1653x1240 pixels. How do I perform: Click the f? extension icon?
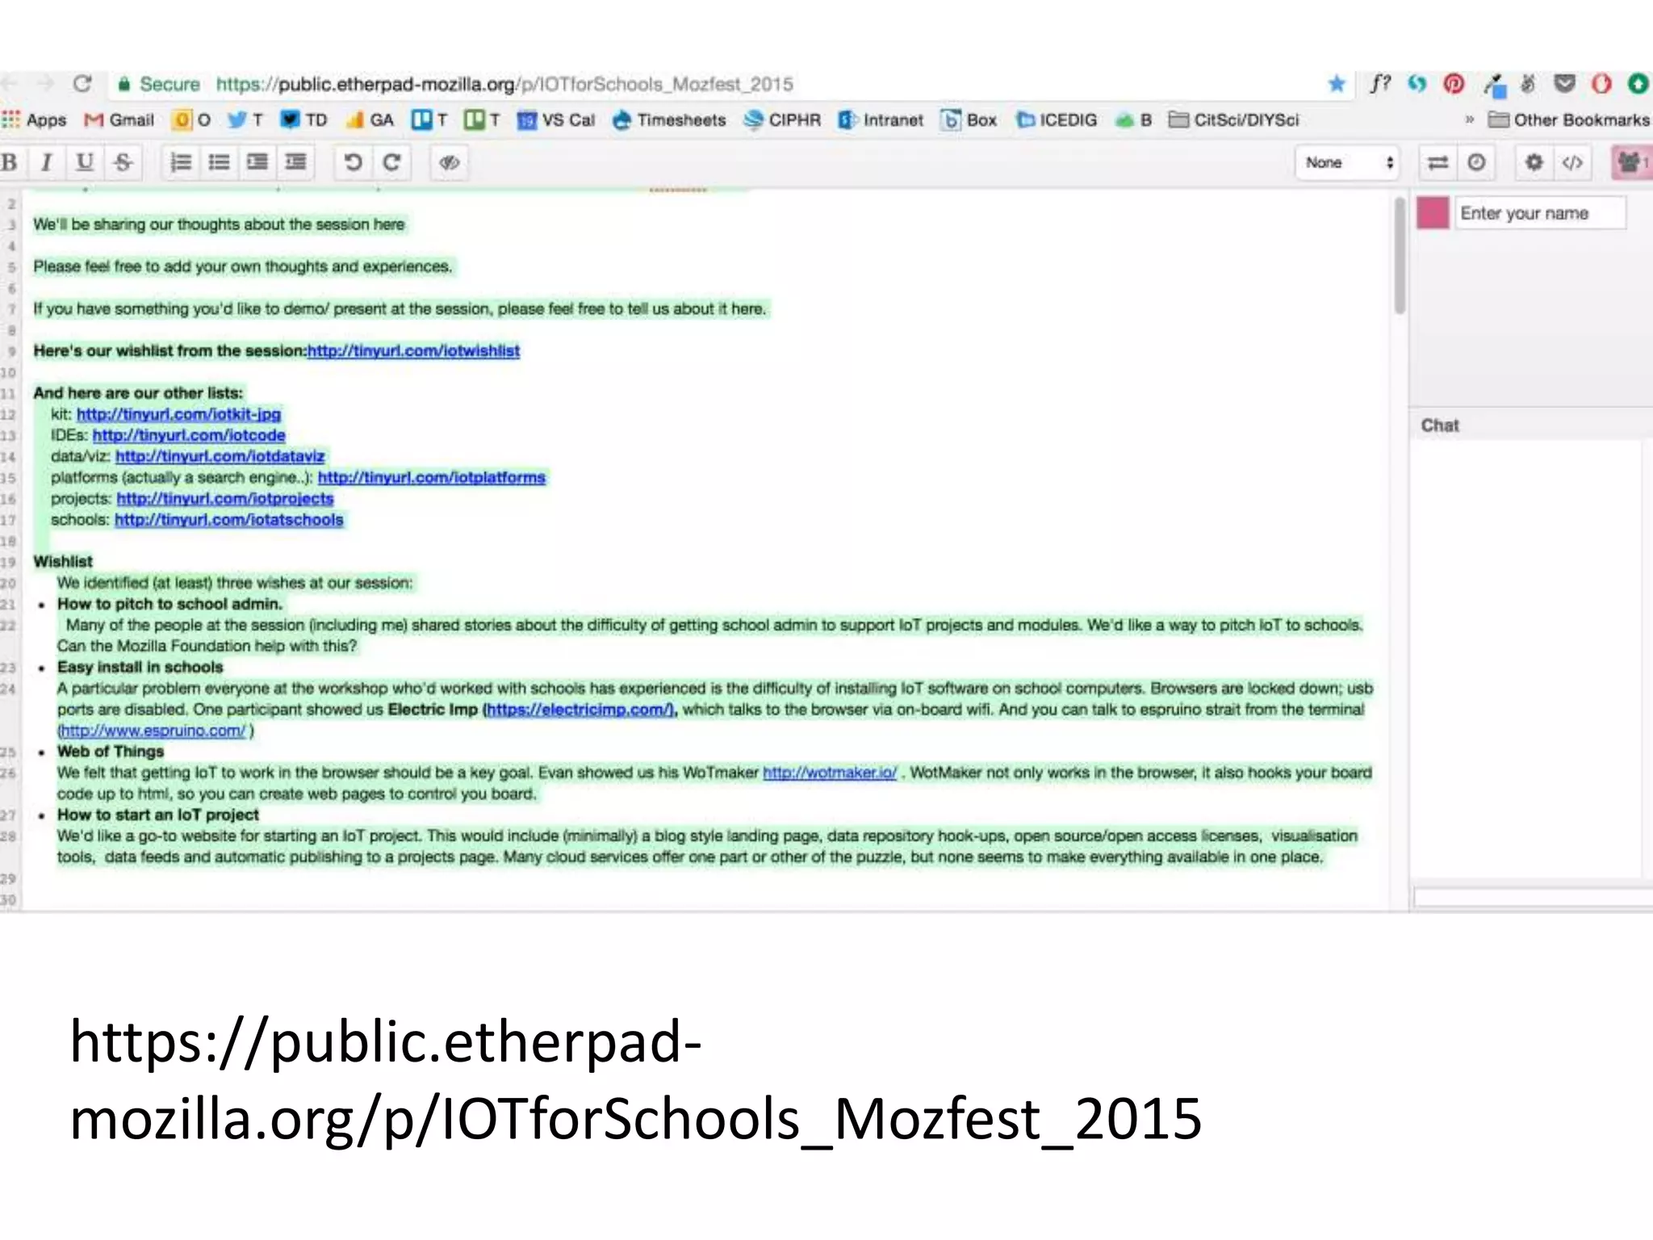tap(1380, 83)
